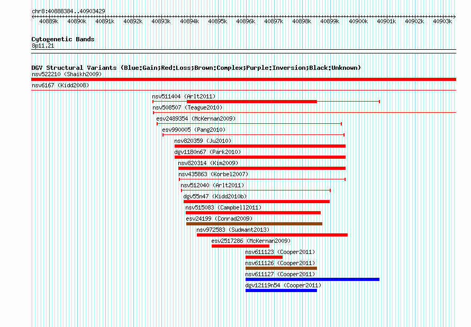Open the nsv611123 (Cooper2011) variant label

280,252
